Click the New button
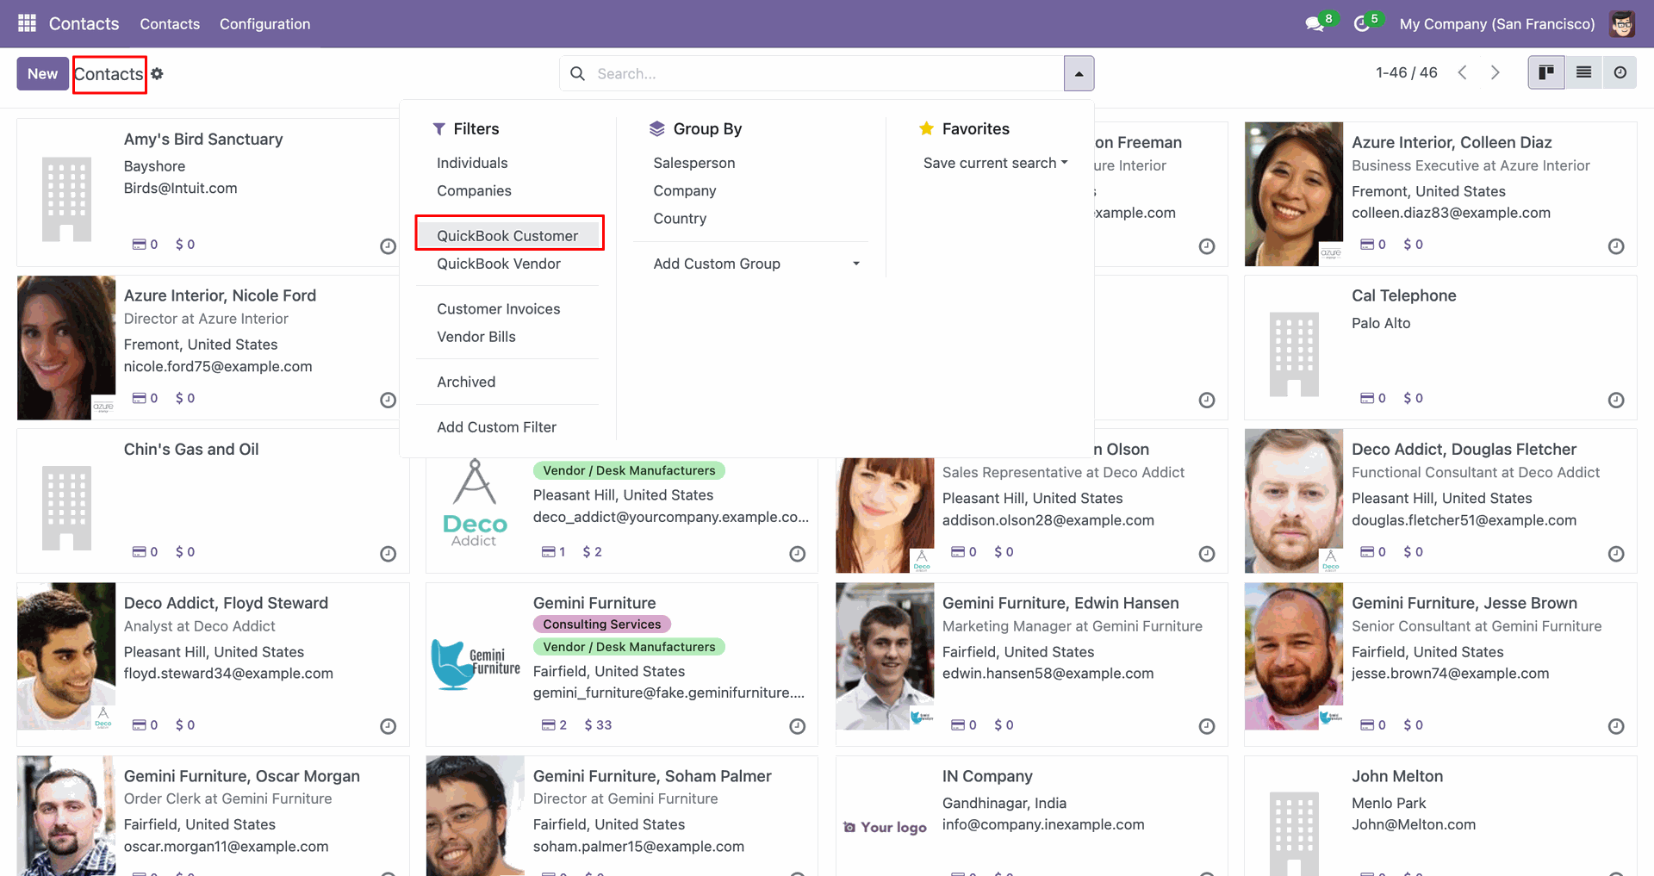 click(x=42, y=74)
